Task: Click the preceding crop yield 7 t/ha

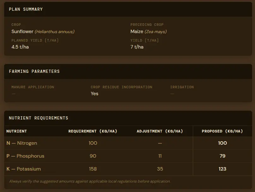Action: click(x=137, y=47)
